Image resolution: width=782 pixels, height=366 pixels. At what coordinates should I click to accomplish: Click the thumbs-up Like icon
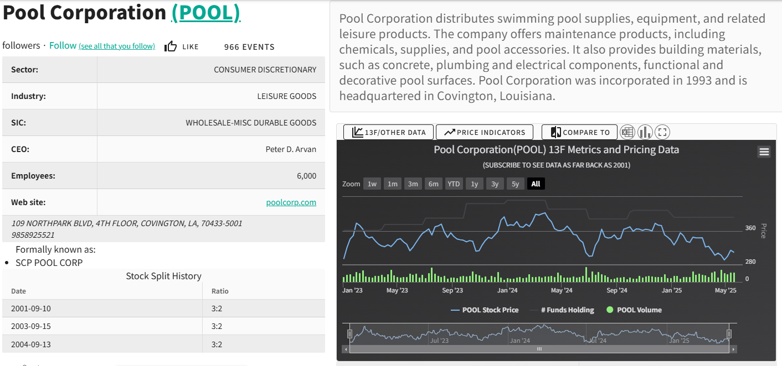(171, 46)
